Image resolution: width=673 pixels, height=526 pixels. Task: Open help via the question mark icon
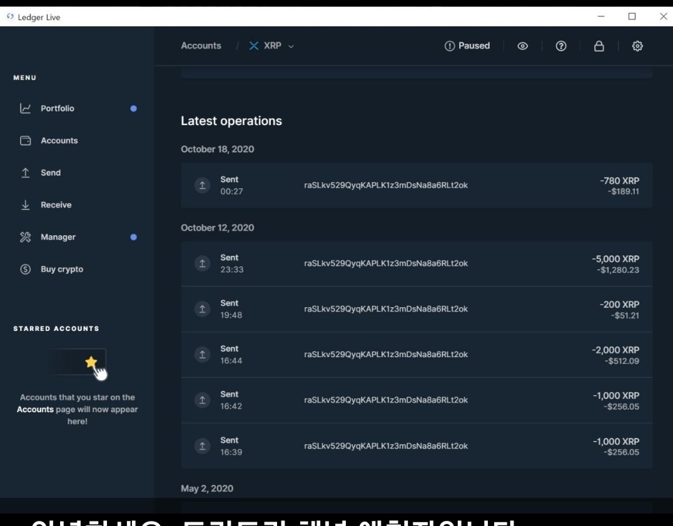tap(560, 46)
